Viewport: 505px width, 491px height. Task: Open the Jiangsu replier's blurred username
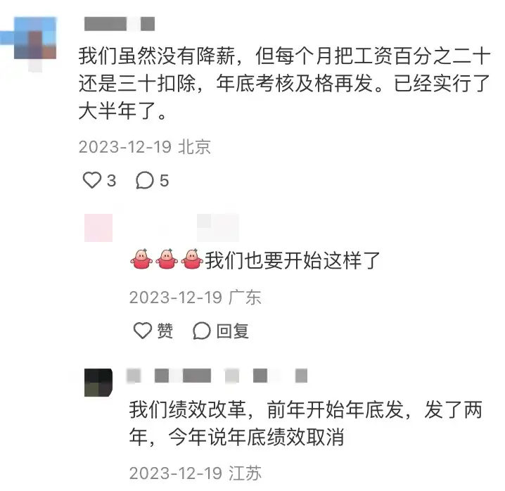[217, 376]
